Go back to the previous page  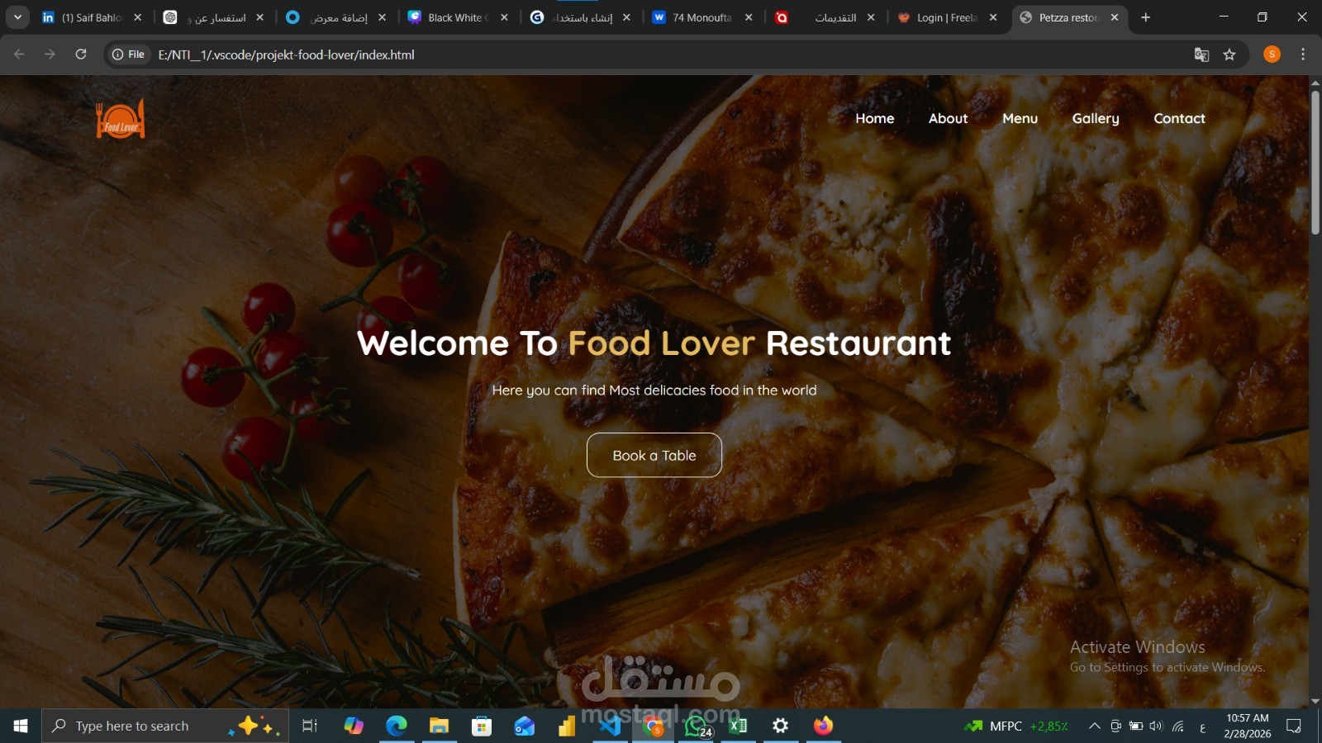click(19, 54)
